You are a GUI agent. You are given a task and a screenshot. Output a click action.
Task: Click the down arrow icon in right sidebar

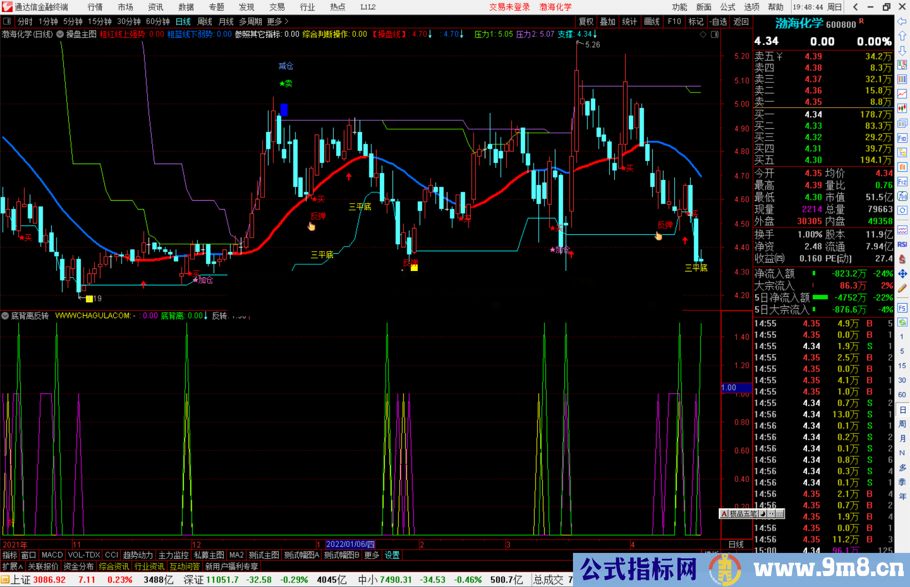click(x=902, y=50)
